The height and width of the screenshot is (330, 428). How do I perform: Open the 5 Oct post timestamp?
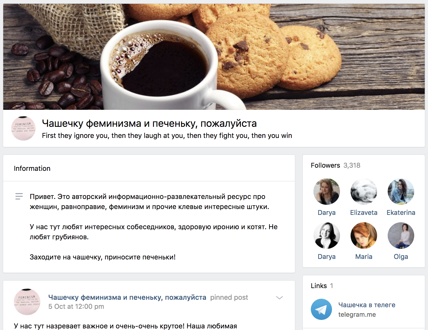coord(76,306)
